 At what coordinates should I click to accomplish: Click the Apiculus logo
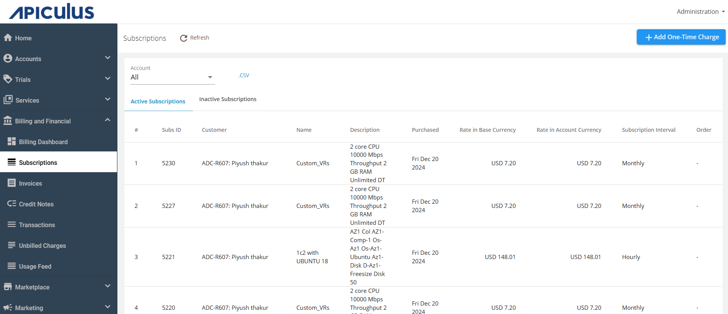click(52, 12)
